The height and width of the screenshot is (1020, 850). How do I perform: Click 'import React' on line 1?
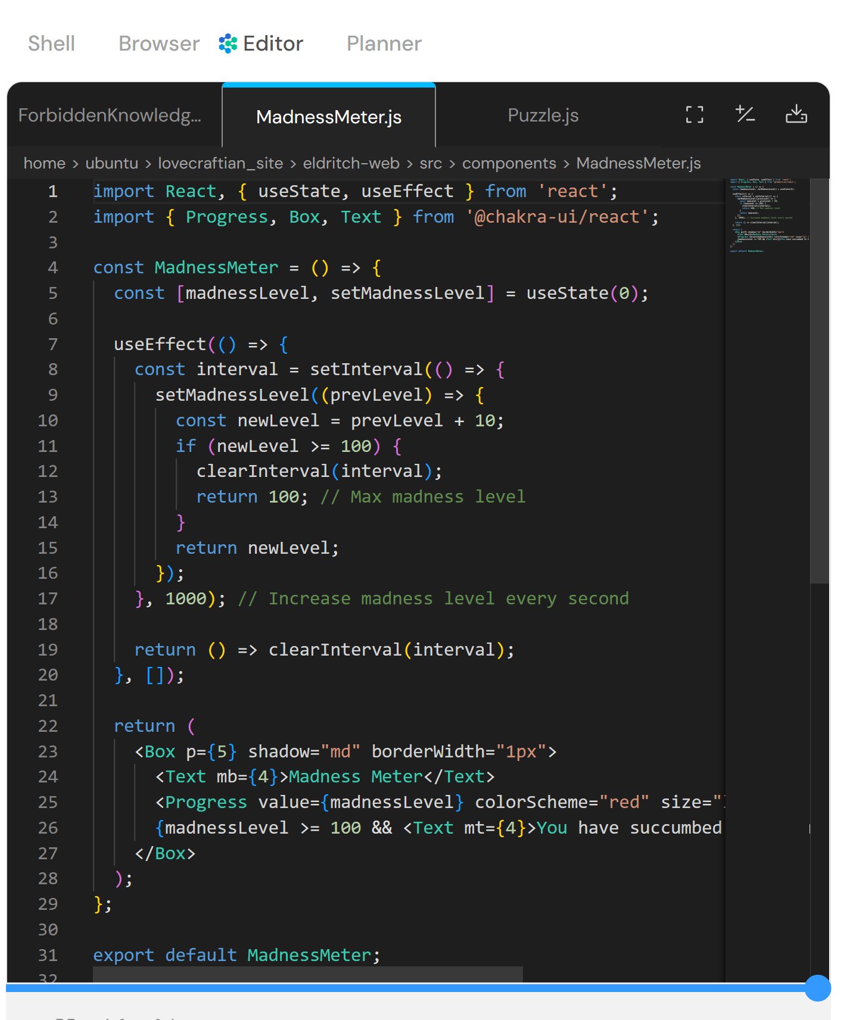tap(155, 191)
